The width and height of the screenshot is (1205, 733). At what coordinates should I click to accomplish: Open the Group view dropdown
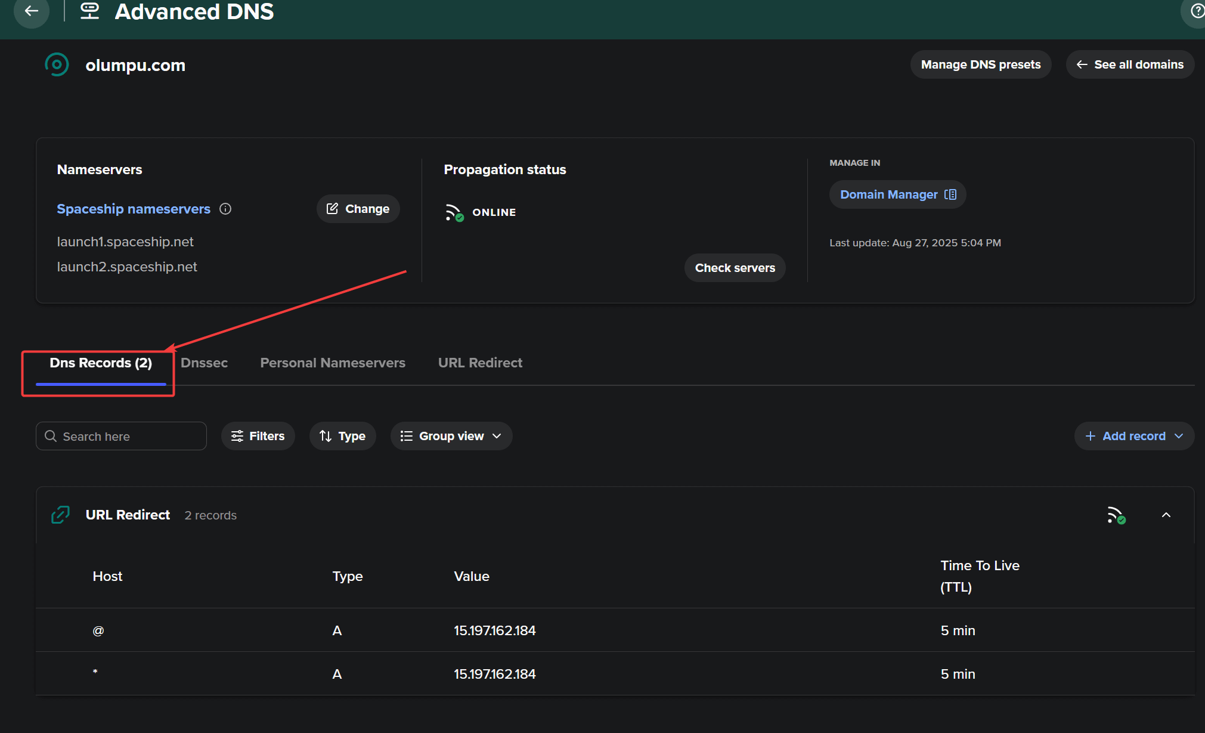(x=451, y=436)
